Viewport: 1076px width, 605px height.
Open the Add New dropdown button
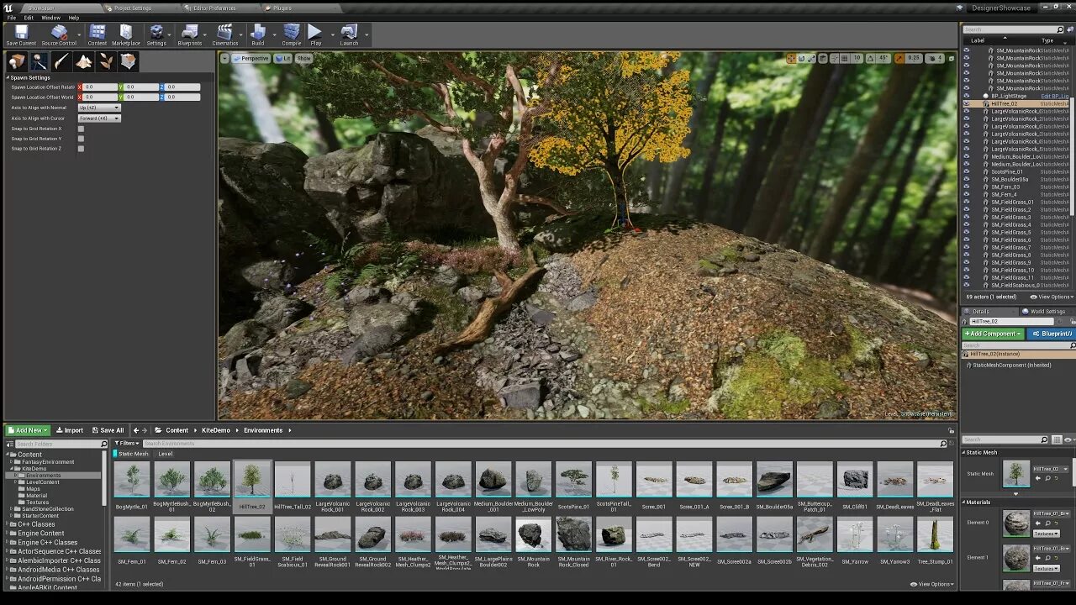29,430
